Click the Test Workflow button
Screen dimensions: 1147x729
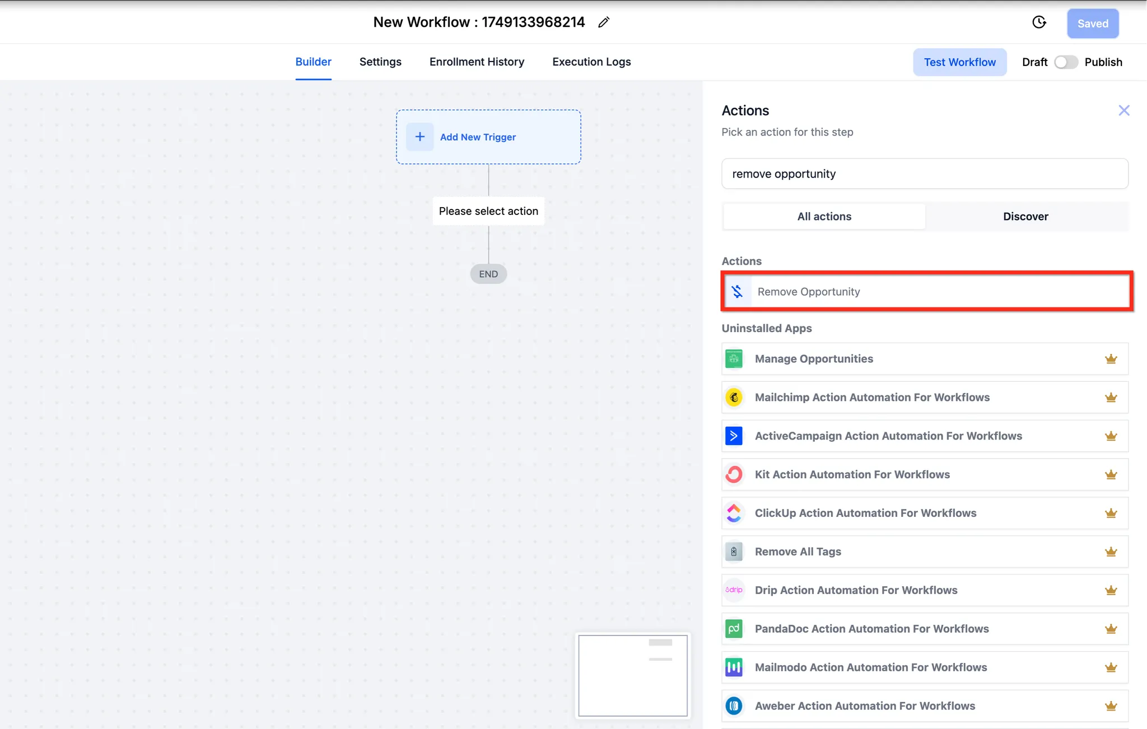[x=959, y=62]
